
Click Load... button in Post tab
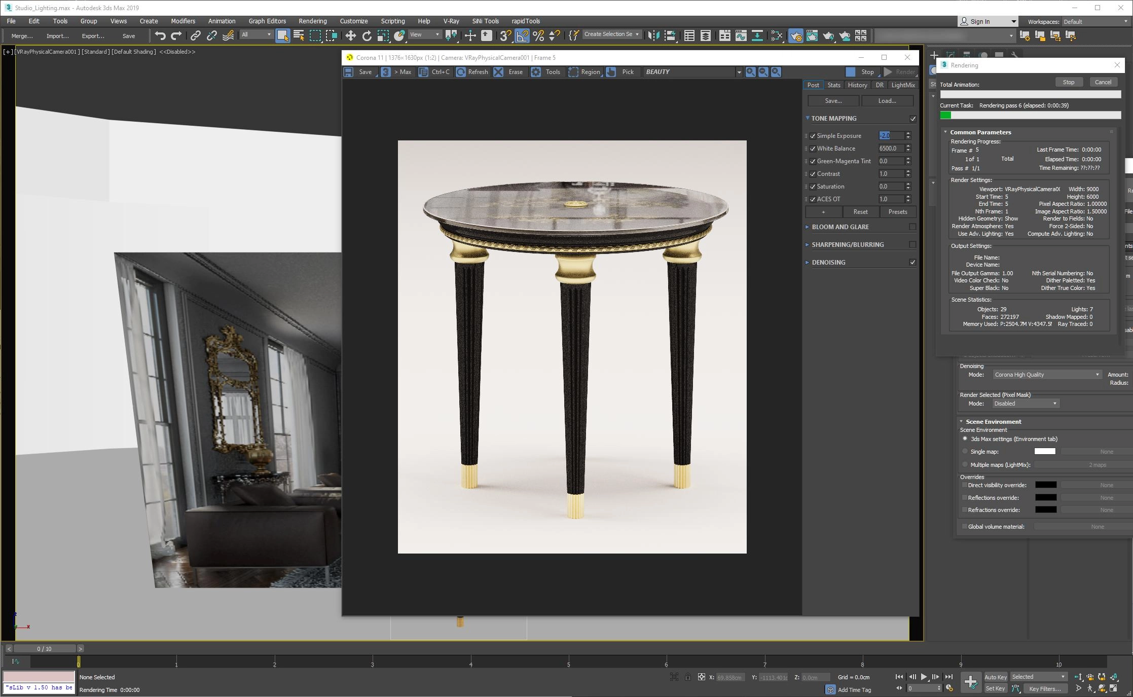click(x=887, y=101)
